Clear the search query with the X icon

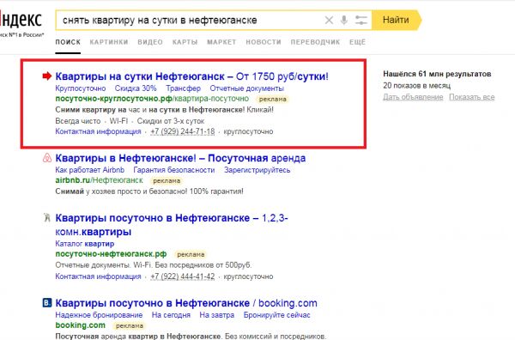(x=329, y=21)
